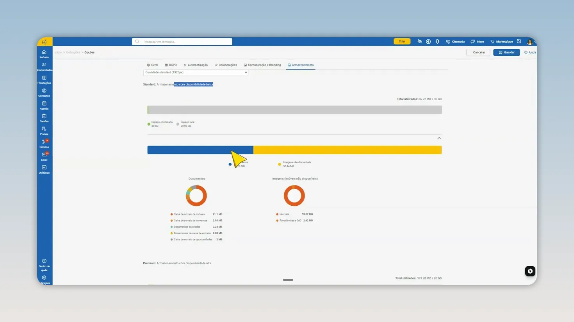Viewport: 574px width, 322px height.
Task: Open Utilitários in the sidebar
Action: tap(44, 170)
